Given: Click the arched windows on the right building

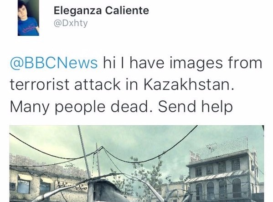Looking at the screenshot, I should (x=219, y=189).
